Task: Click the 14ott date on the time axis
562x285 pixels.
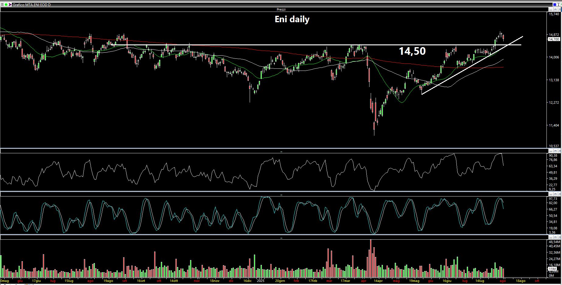Action: tap(174, 281)
